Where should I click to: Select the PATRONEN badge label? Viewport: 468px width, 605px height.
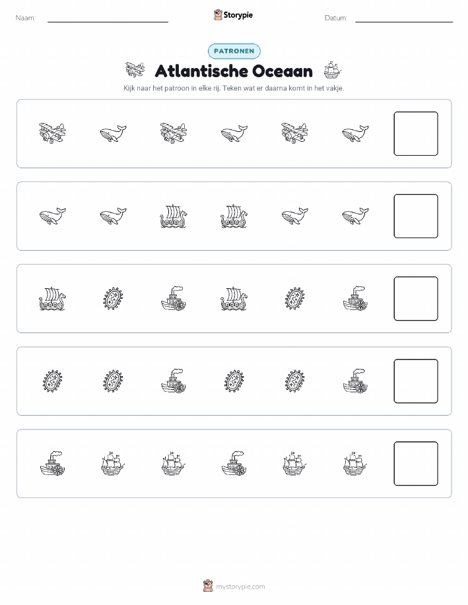(234, 51)
